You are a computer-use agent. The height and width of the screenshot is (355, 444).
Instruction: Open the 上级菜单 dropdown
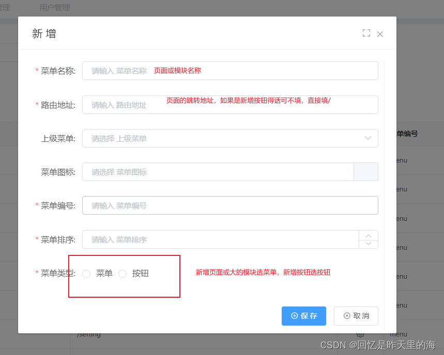click(x=230, y=138)
